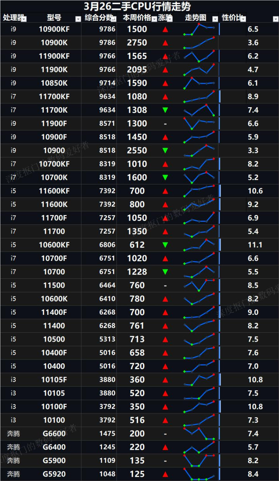Click the green down arrow for 10600KF
279x481 pixels.
point(165,245)
